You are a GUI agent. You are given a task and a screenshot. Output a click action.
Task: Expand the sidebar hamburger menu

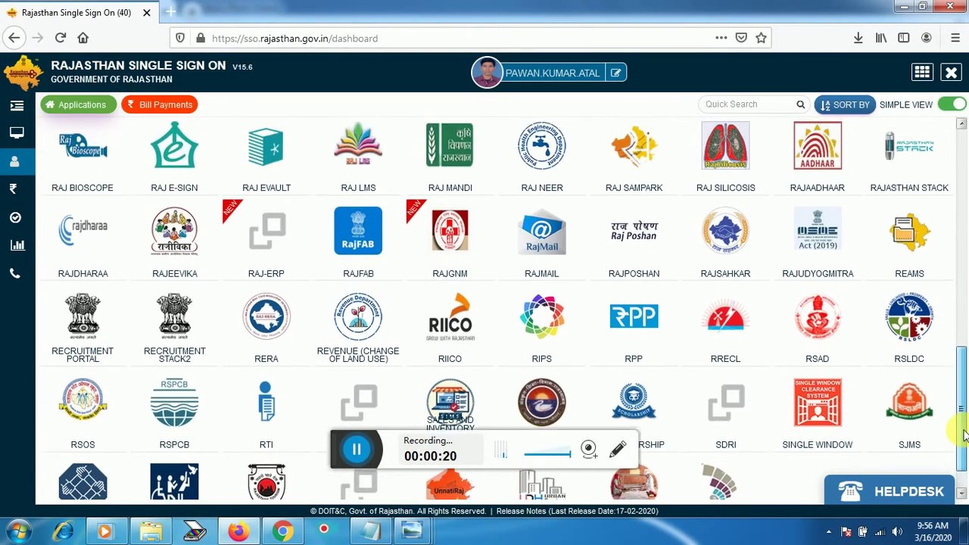click(17, 106)
